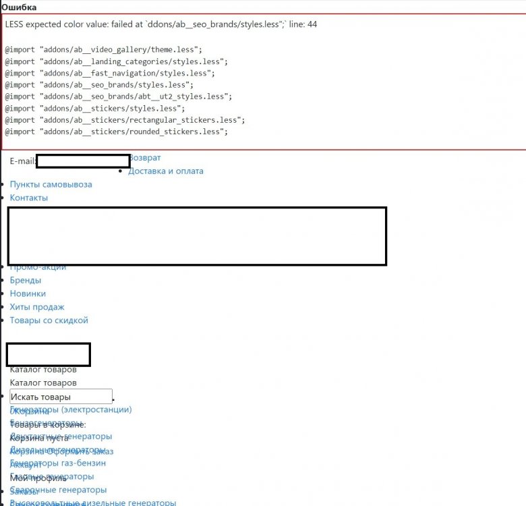The height and width of the screenshot is (506, 526).
Task: Open the Товары со скидкой link
Action: tap(49, 320)
